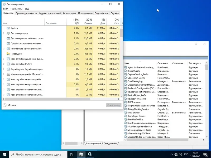Viewport: 211px width, 158px height.
Task: Select the Task Manager icon on taskbar
Action: [81, 155]
